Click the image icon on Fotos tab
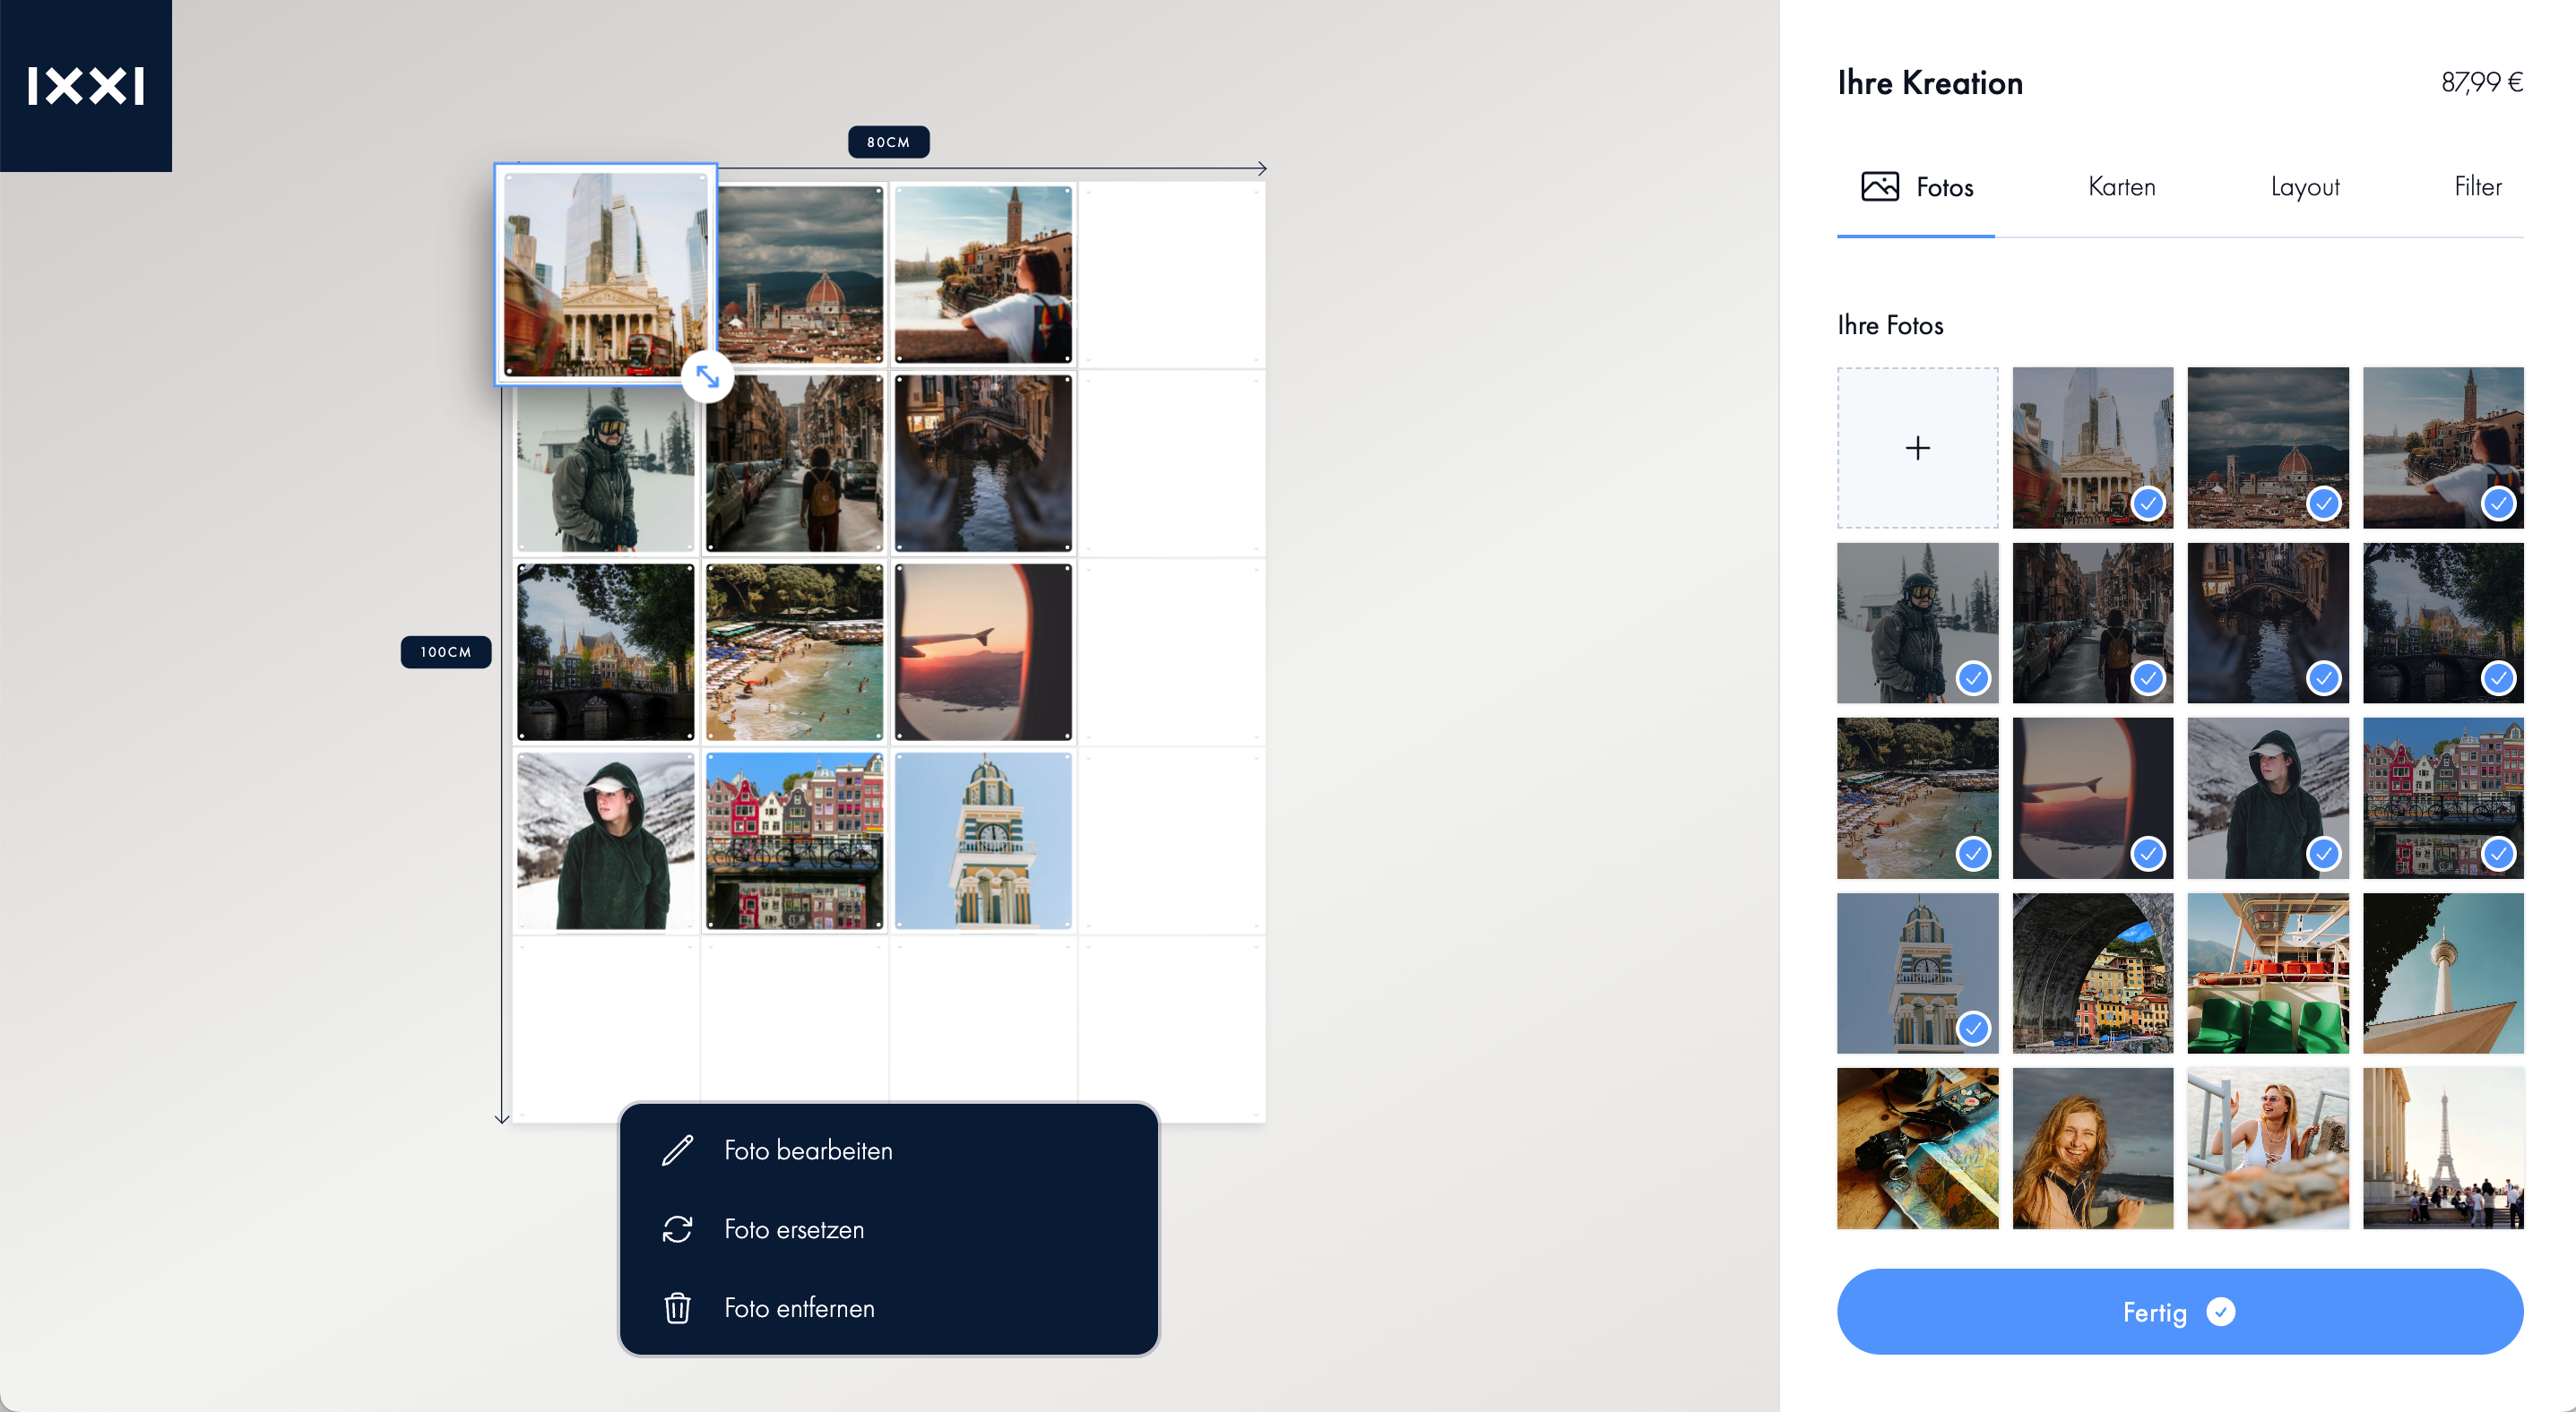This screenshot has width=2576, height=1412. coord(1880,187)
